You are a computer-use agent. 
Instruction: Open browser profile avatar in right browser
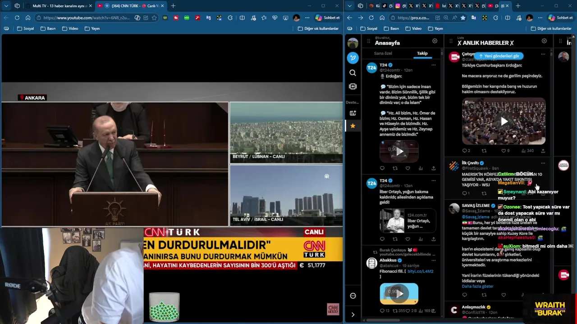tap(530, 18)
